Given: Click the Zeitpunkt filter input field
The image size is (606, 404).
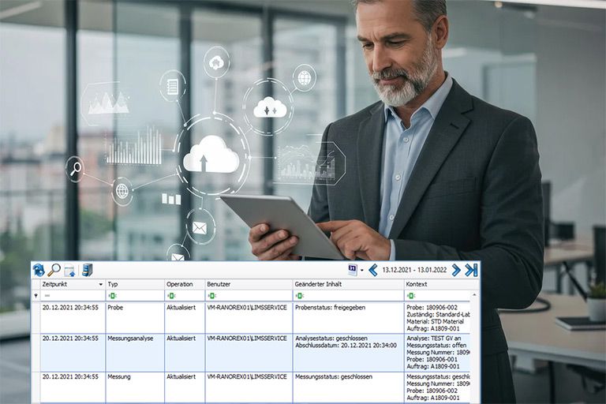Looking at the screenshot, I should 73,296.
